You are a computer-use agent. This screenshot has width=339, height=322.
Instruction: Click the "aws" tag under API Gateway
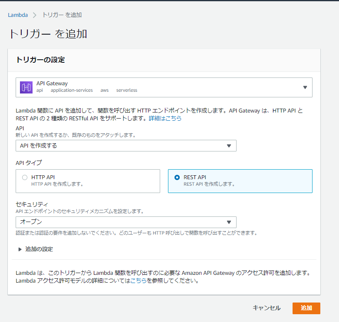point(105,90)
